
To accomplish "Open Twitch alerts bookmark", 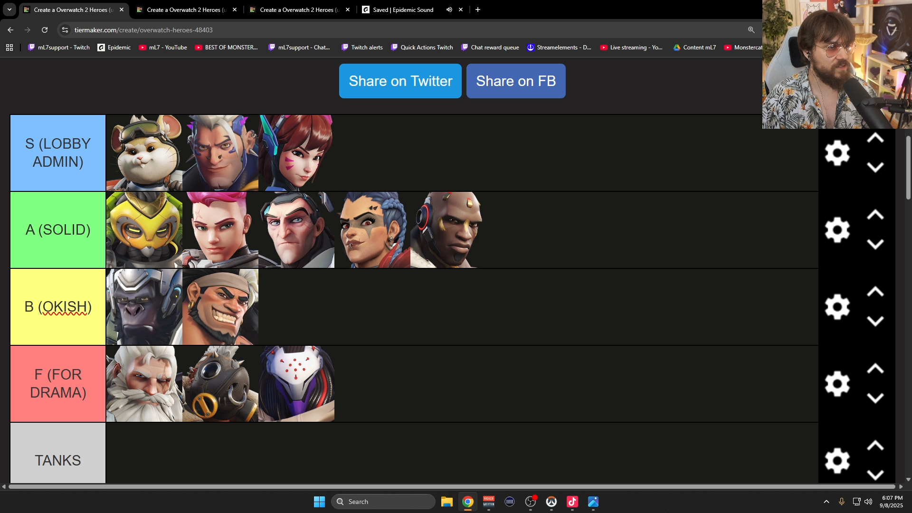I will tap(362, 47).
